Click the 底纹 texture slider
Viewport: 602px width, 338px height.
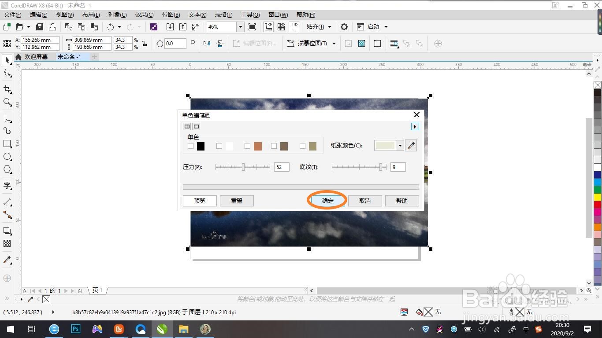coord(359,167)
